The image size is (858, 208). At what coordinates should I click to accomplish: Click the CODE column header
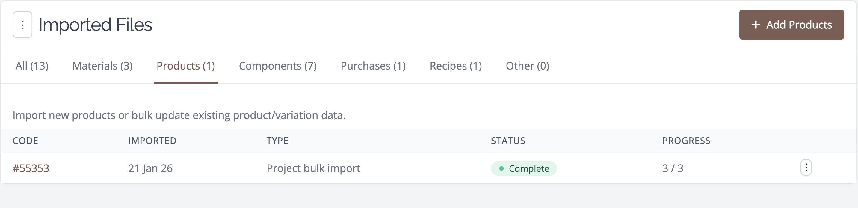pos(25,141)
